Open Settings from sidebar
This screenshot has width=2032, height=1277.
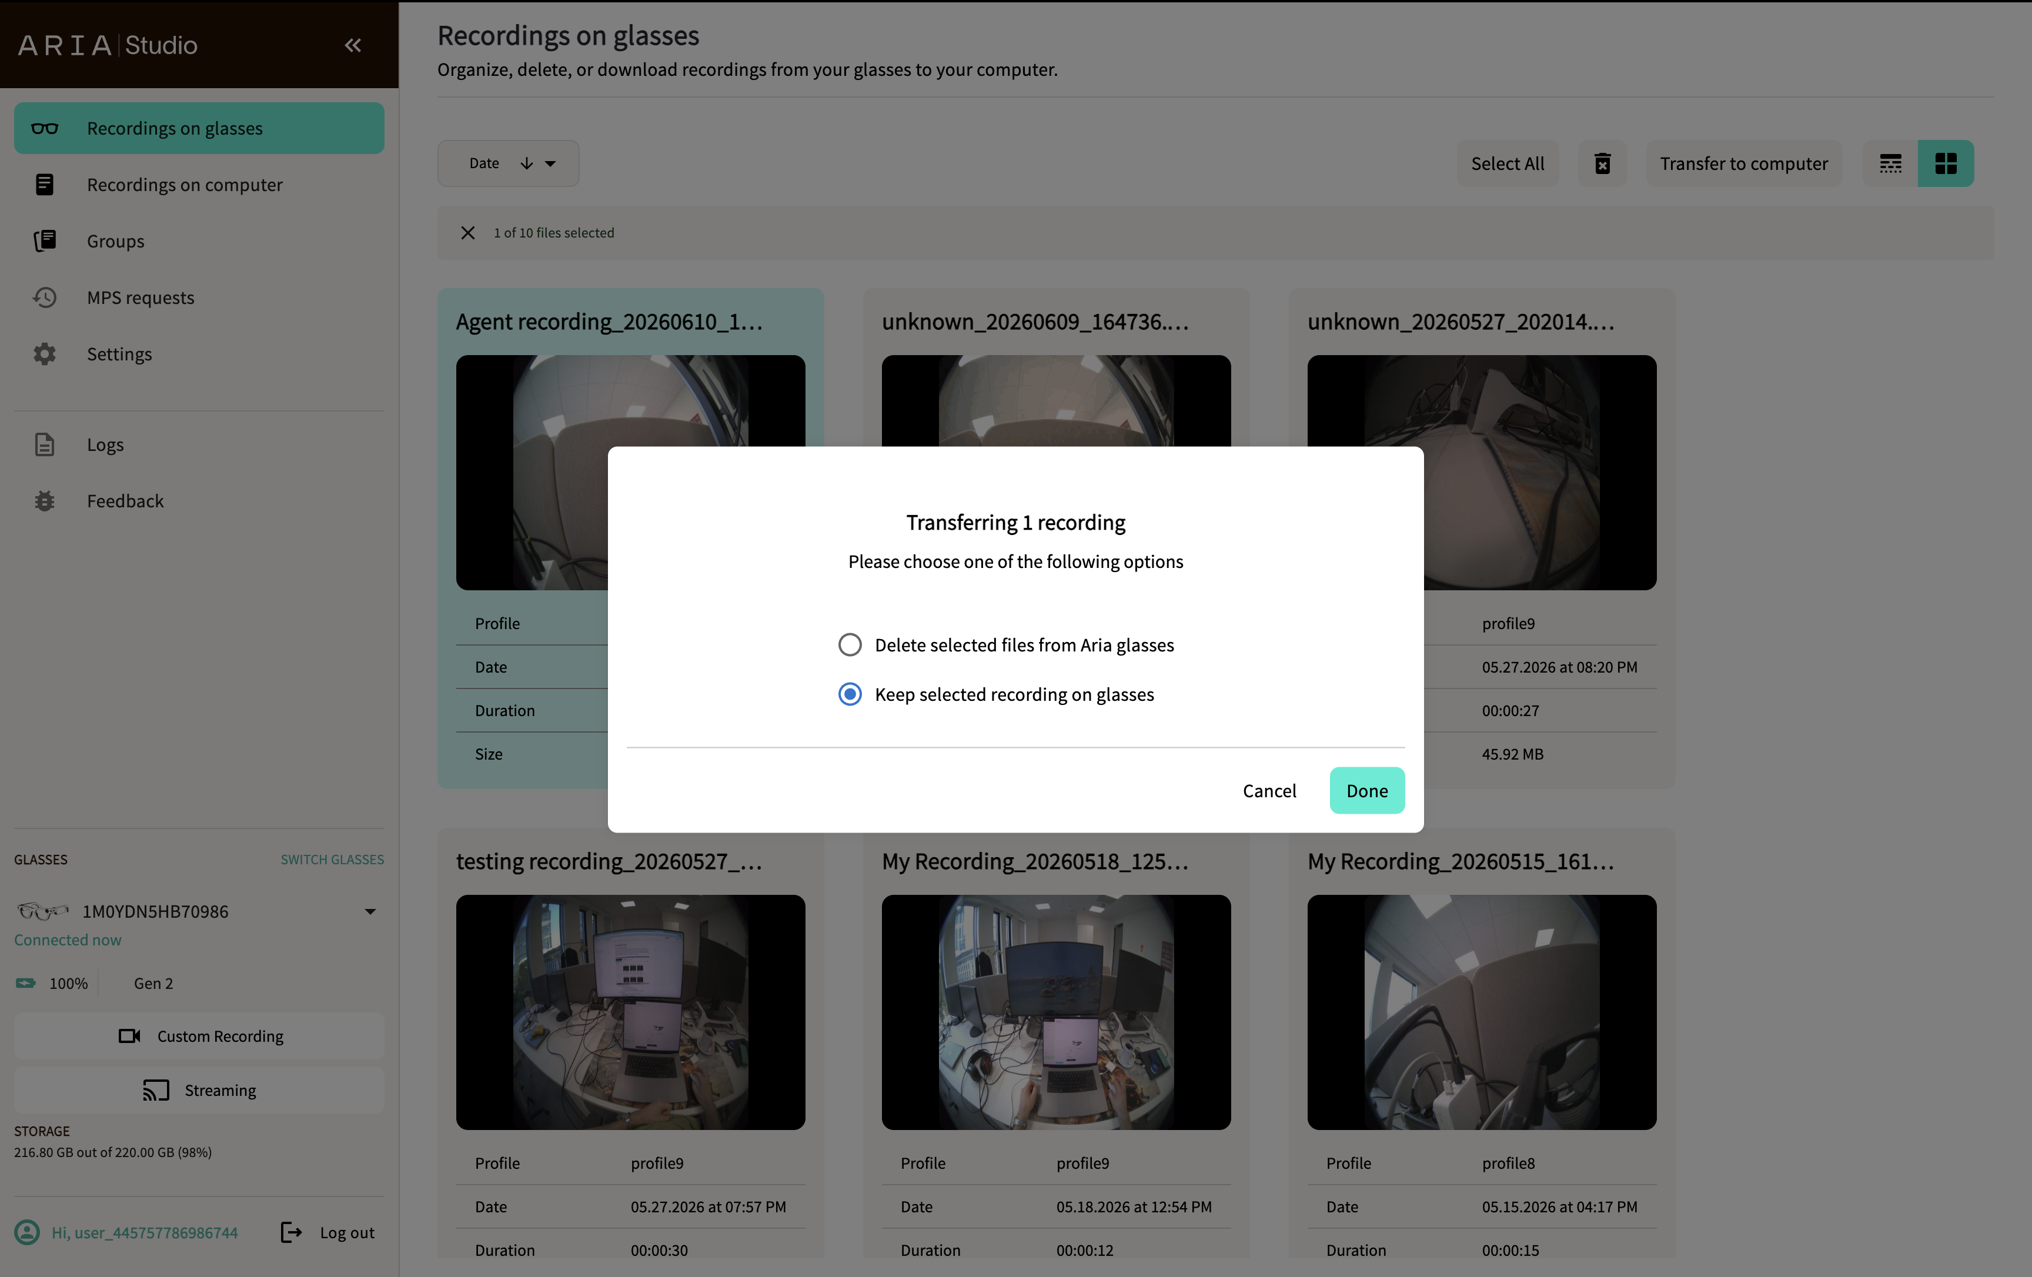(199, 355)
